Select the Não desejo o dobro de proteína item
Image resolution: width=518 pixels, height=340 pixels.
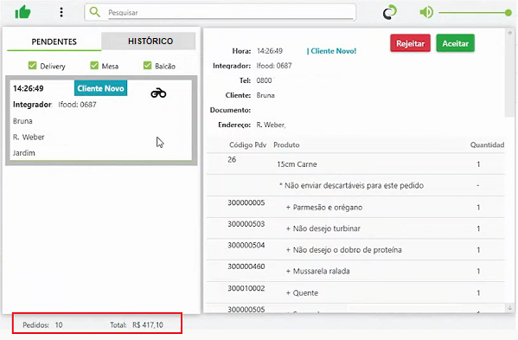[355, 250]
